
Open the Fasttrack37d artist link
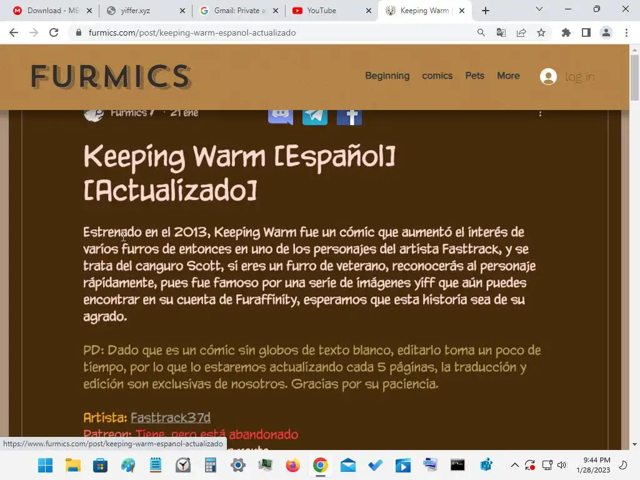tap(171, 417)
